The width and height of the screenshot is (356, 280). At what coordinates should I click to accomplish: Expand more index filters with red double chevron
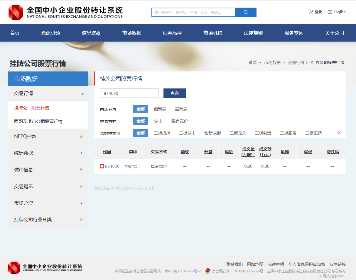339,132
